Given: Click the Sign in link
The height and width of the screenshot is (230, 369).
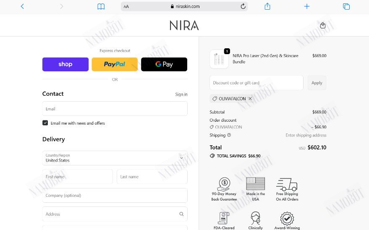Looking at the screenshot, I should click(x=181, y=94).
